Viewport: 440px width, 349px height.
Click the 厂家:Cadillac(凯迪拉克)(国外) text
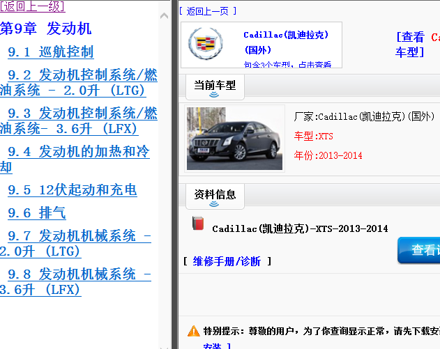[x=364, y=116]
